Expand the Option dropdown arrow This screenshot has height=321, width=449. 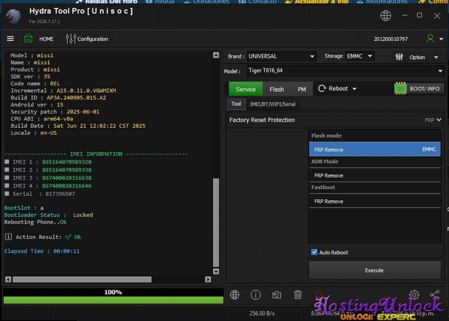click(436, 57)
